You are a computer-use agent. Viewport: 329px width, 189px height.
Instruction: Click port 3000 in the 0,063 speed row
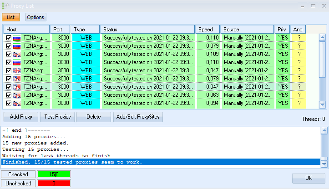pyautogui.click(x=63, y=95)
